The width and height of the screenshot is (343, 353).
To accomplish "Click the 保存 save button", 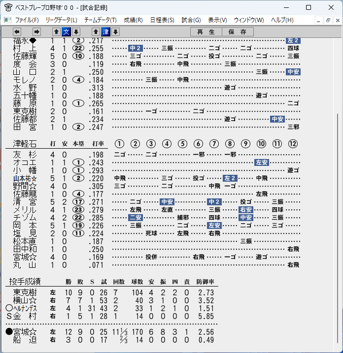I will point(238,32).
